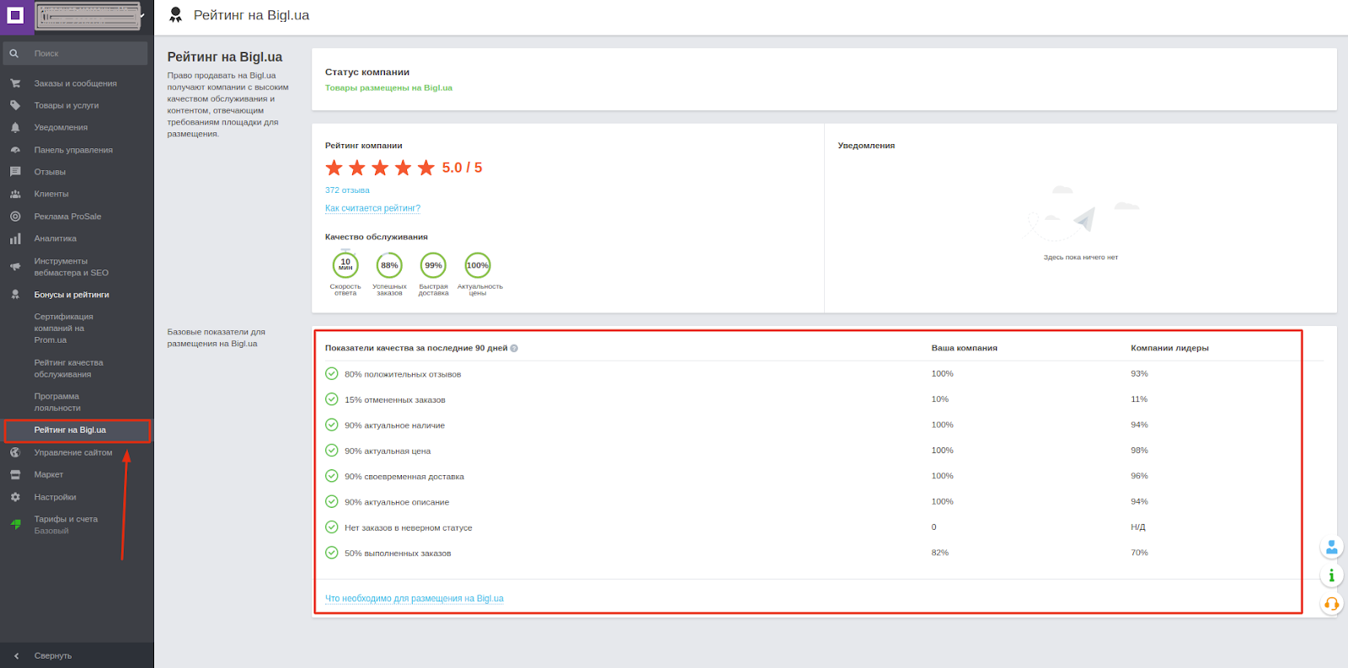This screenshot has width=1348, height=668.
Task: Click 50% выполненных заказов row text
Action: 398,553
